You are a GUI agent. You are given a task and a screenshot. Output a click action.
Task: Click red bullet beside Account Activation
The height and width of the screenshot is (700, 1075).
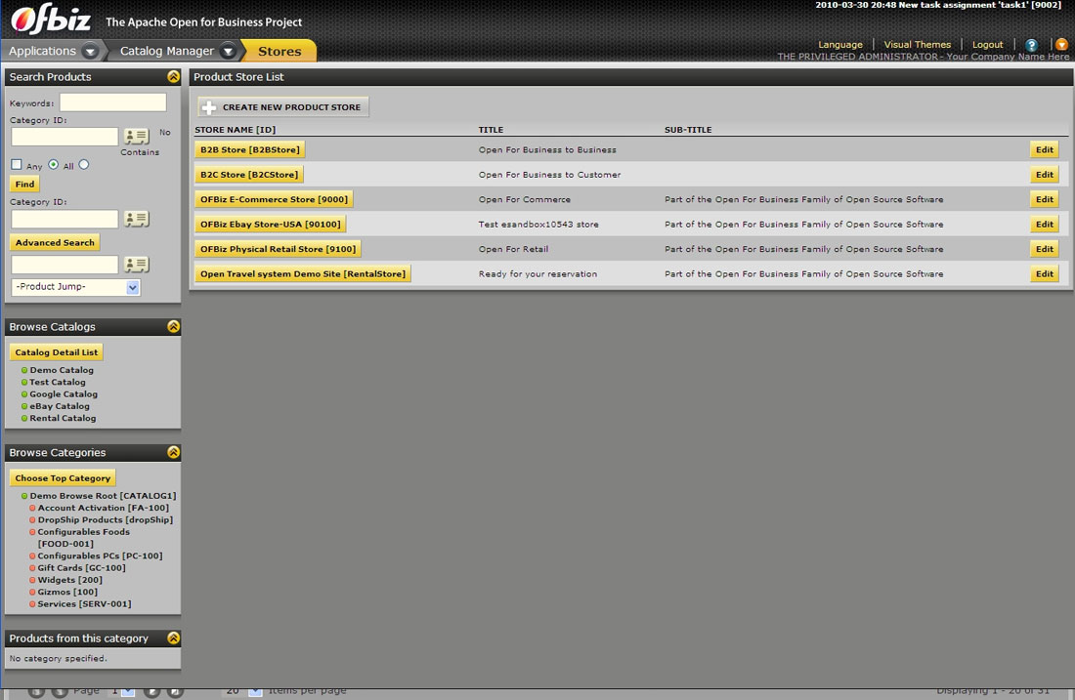click(x=32, y=509)
